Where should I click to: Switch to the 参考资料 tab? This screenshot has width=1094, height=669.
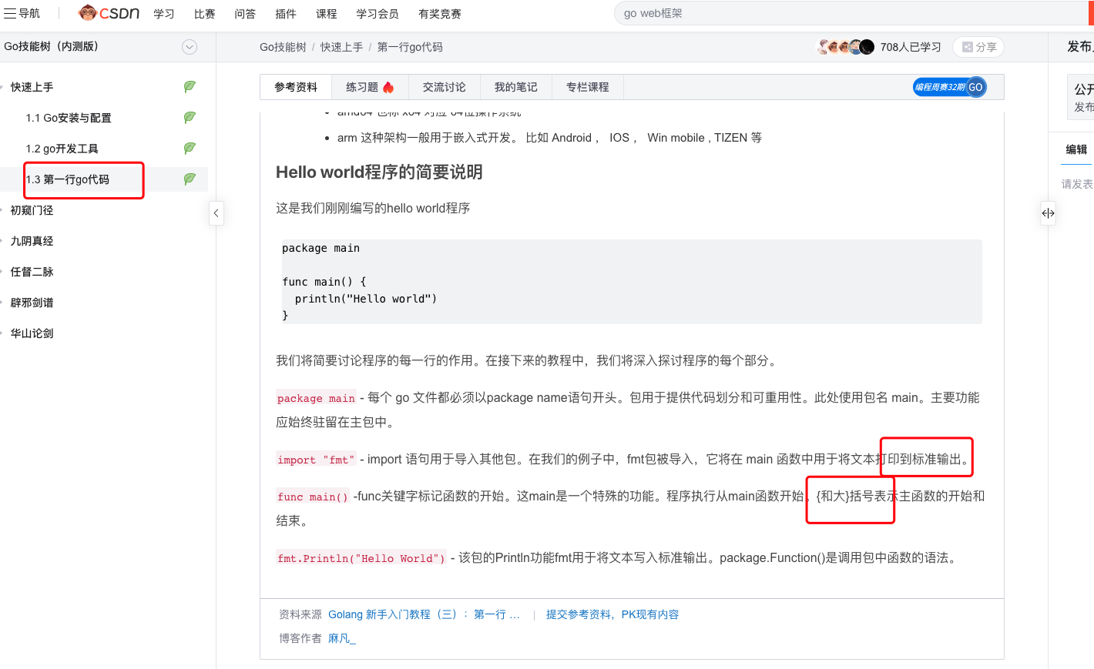(296, 87)
